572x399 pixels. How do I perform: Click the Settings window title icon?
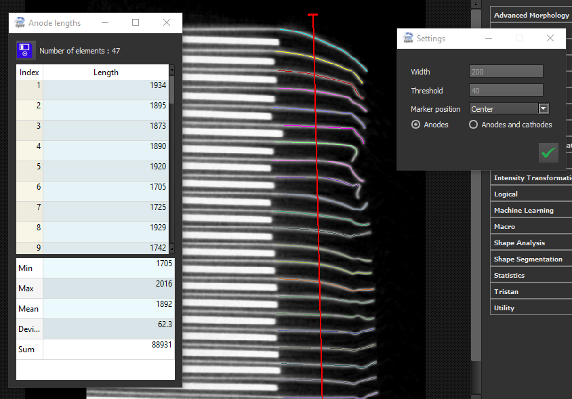point(408,39)
